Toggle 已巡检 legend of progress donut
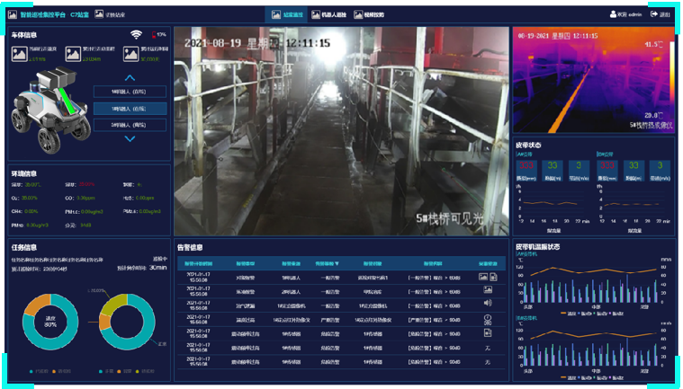 [x=39, y=372]
